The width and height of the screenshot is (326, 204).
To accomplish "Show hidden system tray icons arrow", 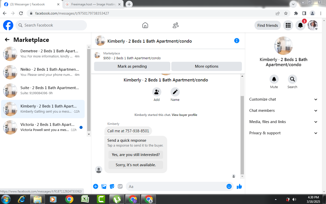I will click(x=276, y=199).
